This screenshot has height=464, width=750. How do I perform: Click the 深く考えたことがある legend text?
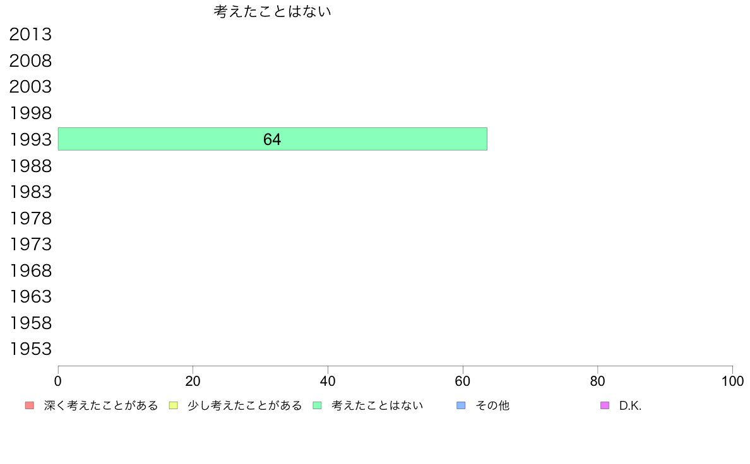[x=101, y=405]
